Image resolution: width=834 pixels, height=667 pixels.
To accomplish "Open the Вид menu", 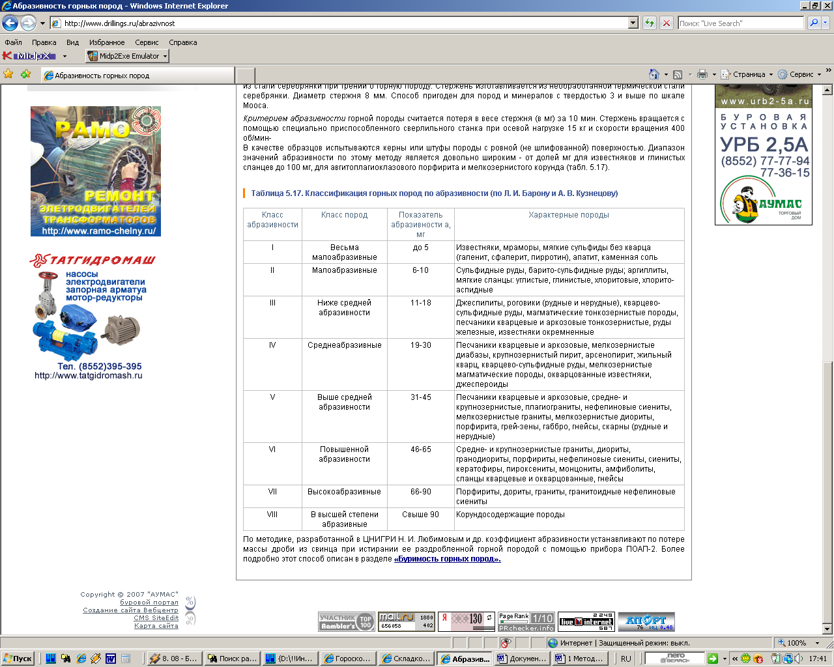I will [72, 42].
